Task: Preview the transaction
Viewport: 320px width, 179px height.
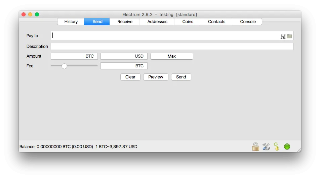Action: [156, 77]
